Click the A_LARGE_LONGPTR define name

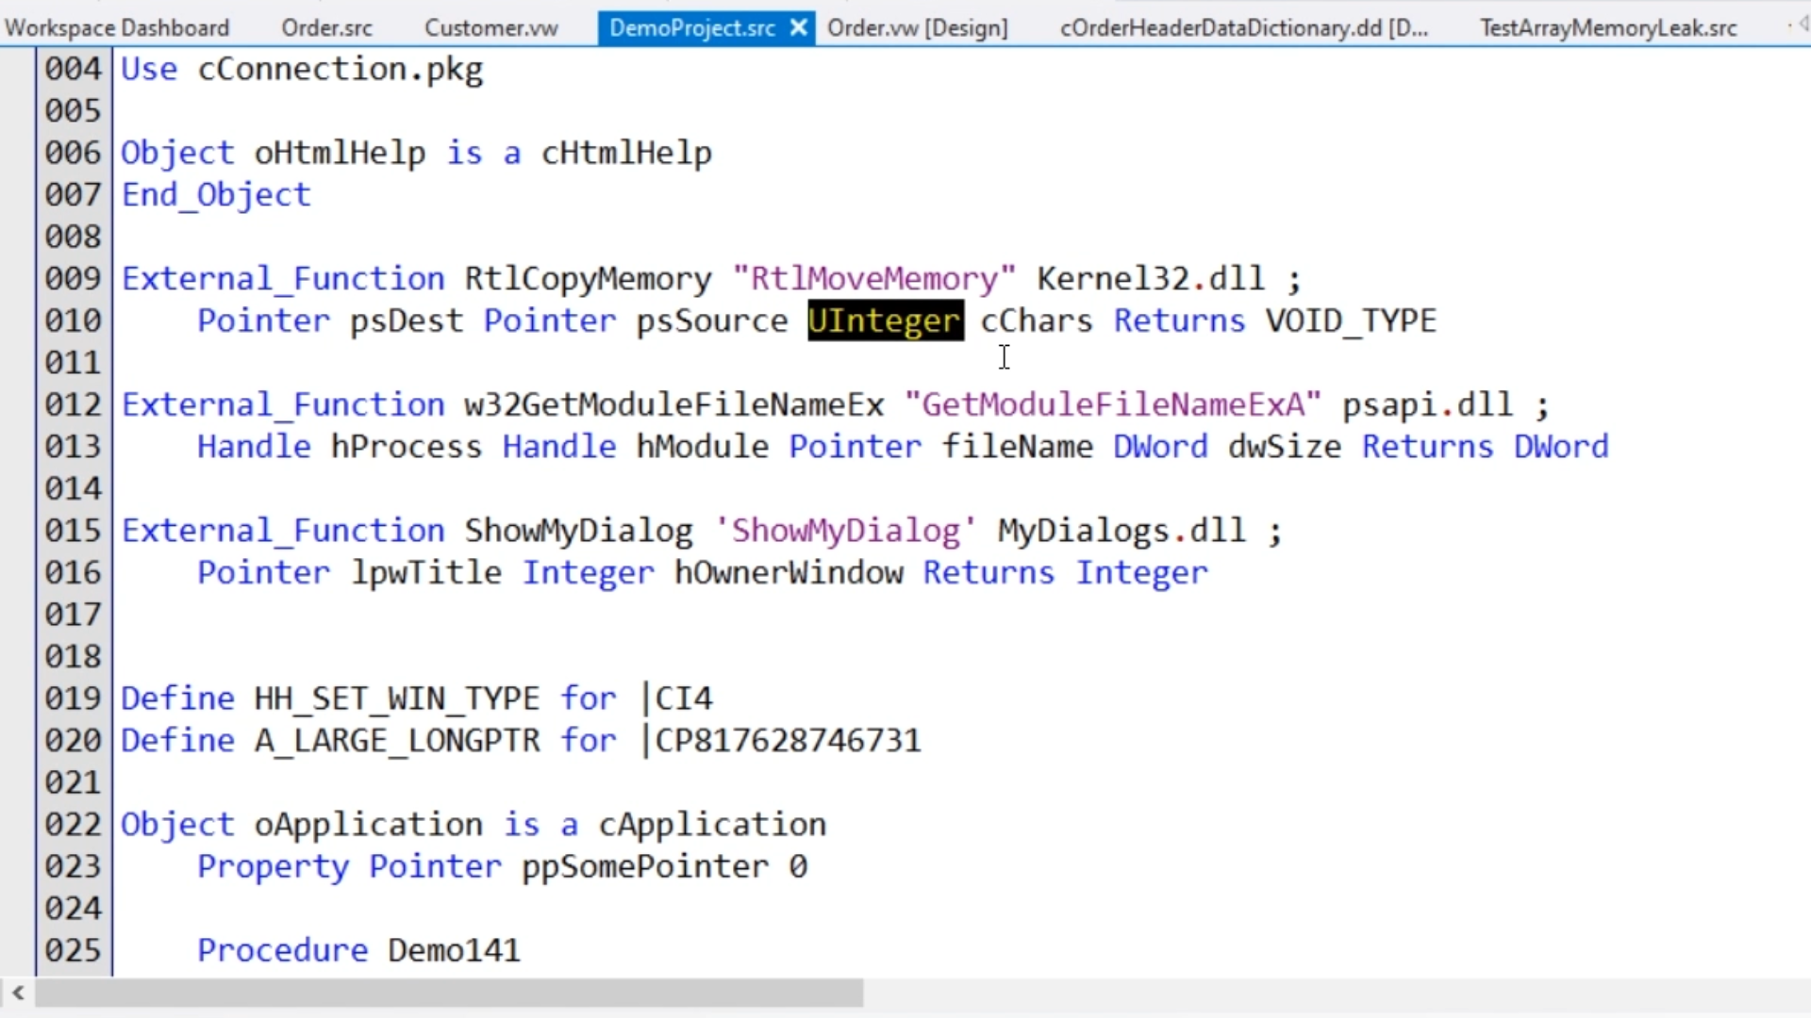[397, 741]
